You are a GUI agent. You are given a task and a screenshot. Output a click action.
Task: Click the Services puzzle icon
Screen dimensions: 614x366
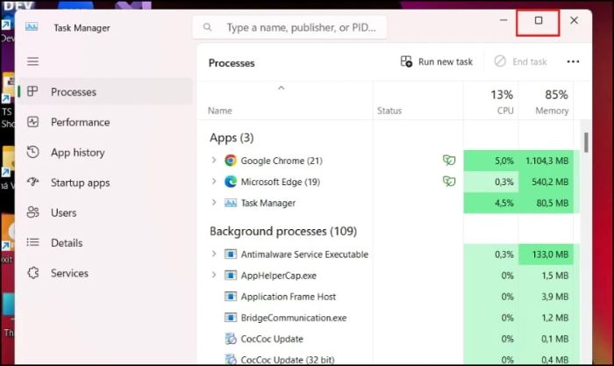[33, 273]
